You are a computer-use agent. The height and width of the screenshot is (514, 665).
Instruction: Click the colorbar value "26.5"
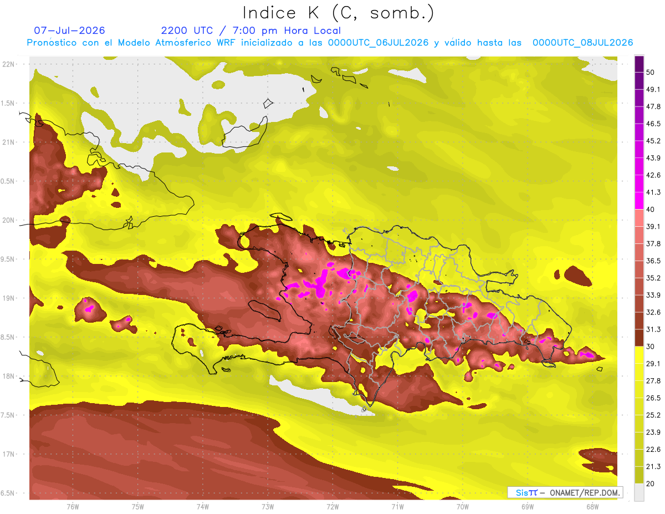point(653,398)
